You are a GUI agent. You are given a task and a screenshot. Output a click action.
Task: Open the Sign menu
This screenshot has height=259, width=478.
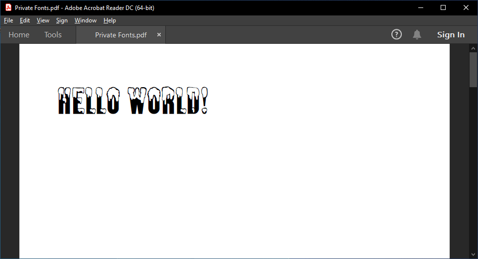[x=62, y=20]
